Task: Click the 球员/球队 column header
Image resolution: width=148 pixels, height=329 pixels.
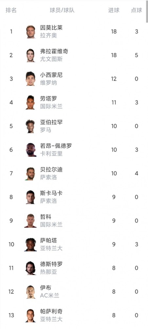Action: coord(62,10)
